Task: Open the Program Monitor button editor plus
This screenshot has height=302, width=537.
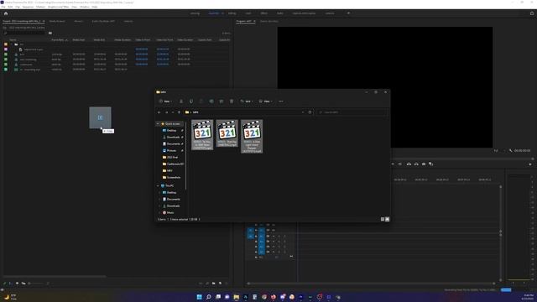Action: tap(530, 164)
